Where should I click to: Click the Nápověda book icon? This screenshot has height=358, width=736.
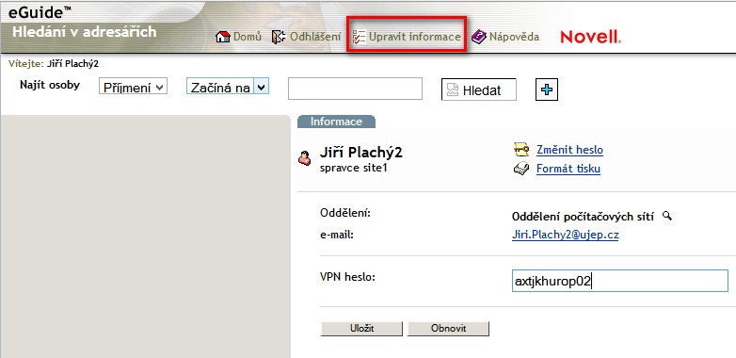tap(479, 37)
